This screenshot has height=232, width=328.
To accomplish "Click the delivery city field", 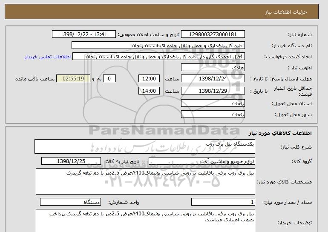I will tap(213, 115).
